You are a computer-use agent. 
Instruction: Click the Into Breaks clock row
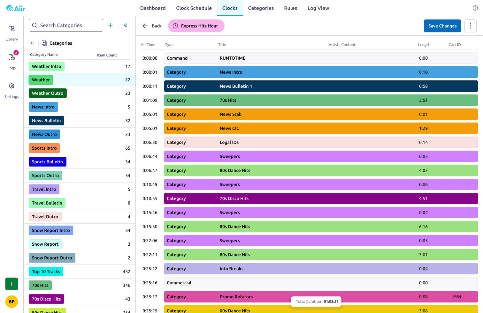point(321,269)
